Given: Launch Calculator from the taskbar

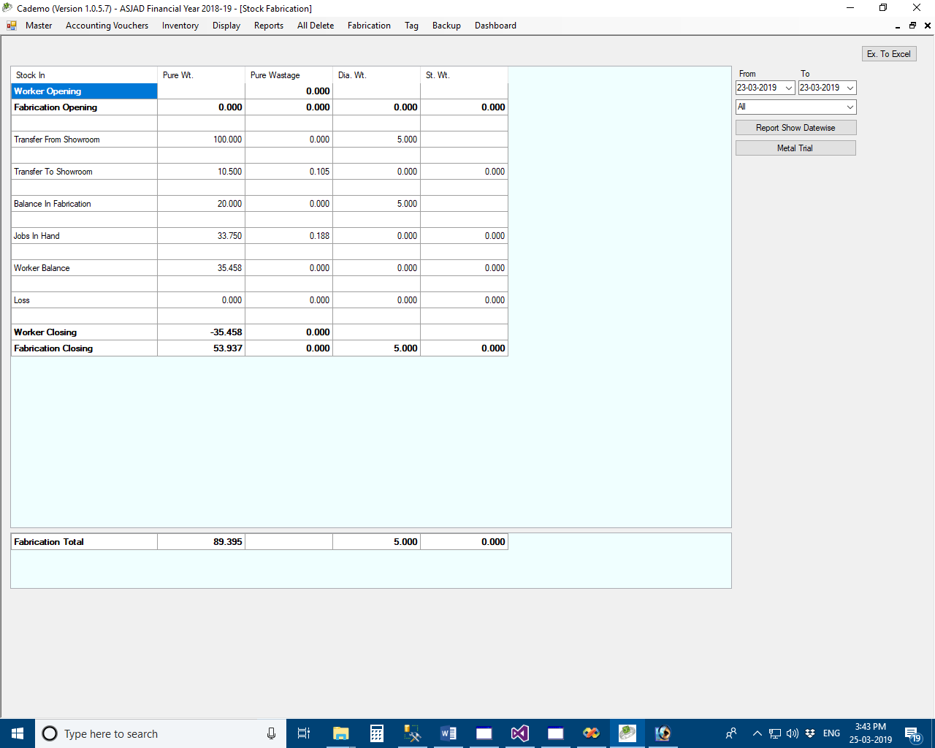Looking at the screenshot, I should 377,733.
